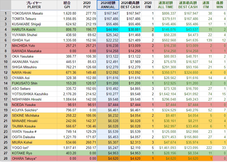227x162 pixels.
Task: Click GPI value 1,817.41
Action: [x=67, y=148]
